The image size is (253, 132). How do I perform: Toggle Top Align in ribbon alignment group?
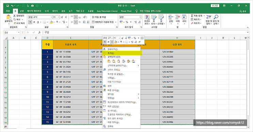72,17
